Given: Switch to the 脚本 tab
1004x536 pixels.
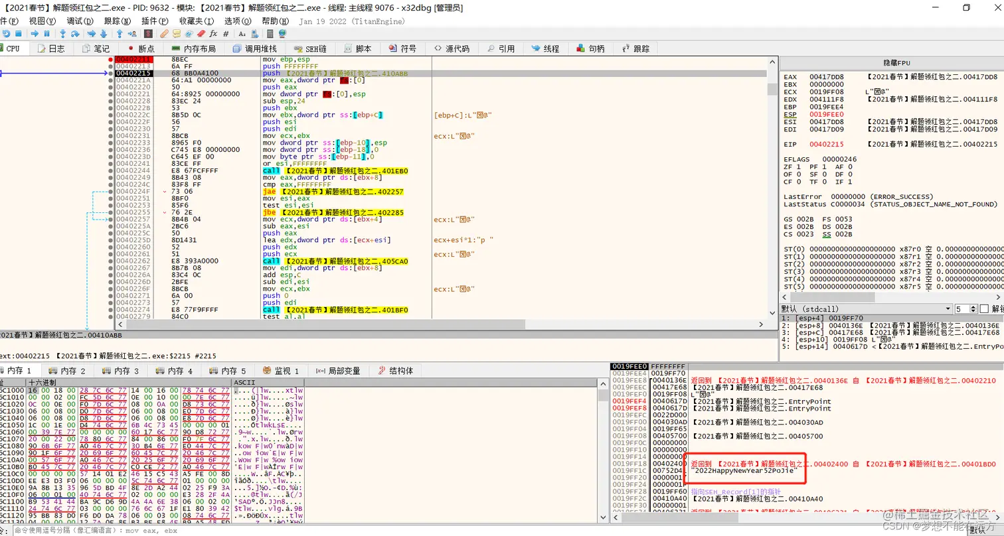Looking at the screenshot, I should click(357, 48).
